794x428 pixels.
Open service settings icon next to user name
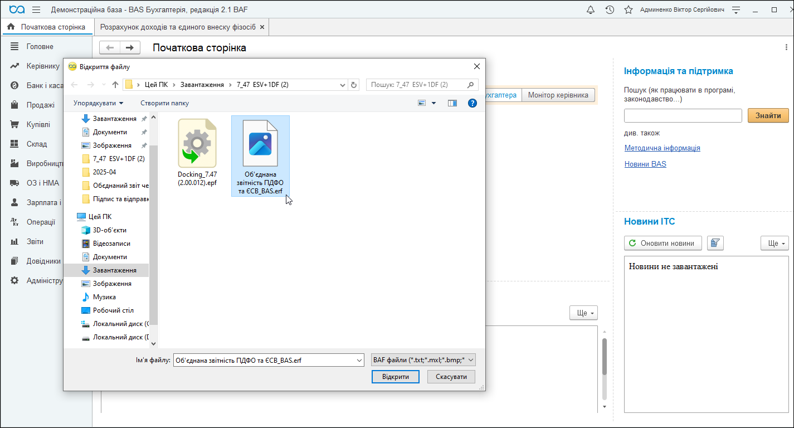coord(736,10)
